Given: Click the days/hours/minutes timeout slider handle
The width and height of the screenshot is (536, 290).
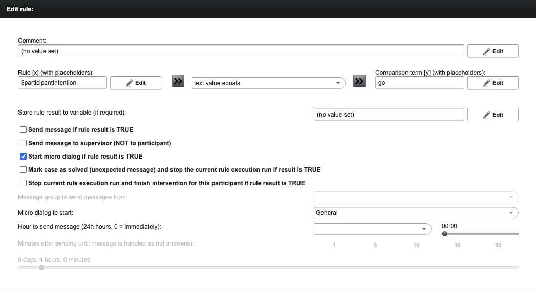Looking at the screenshot, I should click(41, 267).
